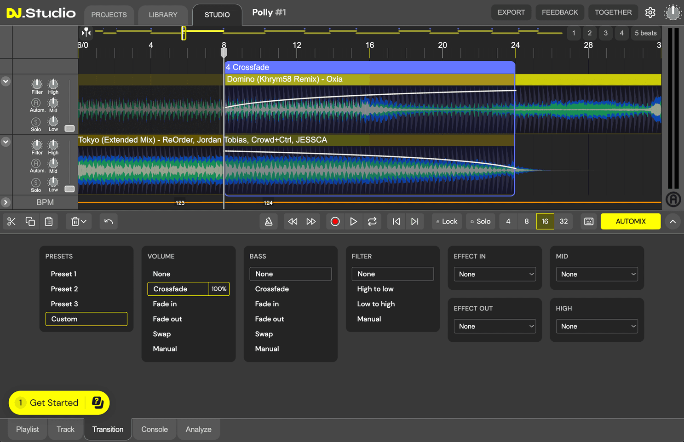This screenshot has width=684, height=442.
Task: Click the Automix button
Action: [x=631, y=222]
